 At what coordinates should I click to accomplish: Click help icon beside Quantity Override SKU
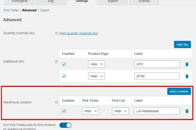tap(57, 33)
